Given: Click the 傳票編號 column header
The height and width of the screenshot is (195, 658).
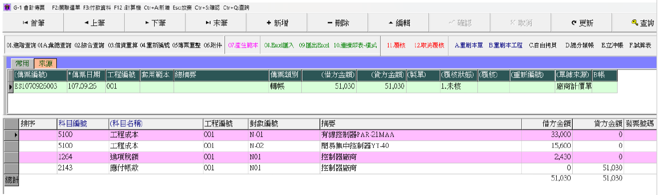Looking at the screenshot, I should (x=40, y=75).
